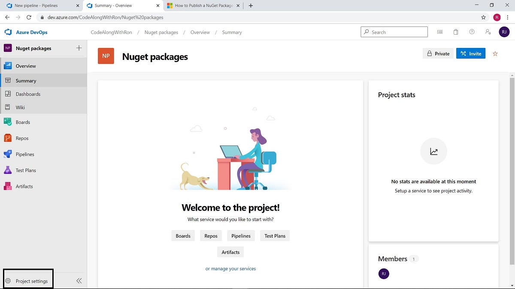Image resolution: width=515 pixels, height=289 pixels.
Task: Click the 'or manage your services' link
Action: click(230, 269)
